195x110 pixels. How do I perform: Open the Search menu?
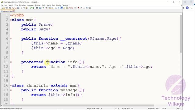coord(11,5)
